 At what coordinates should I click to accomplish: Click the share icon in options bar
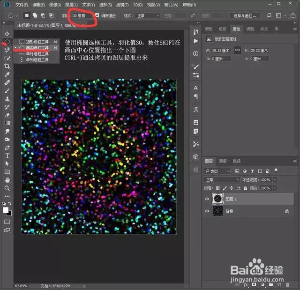[292, 15]
